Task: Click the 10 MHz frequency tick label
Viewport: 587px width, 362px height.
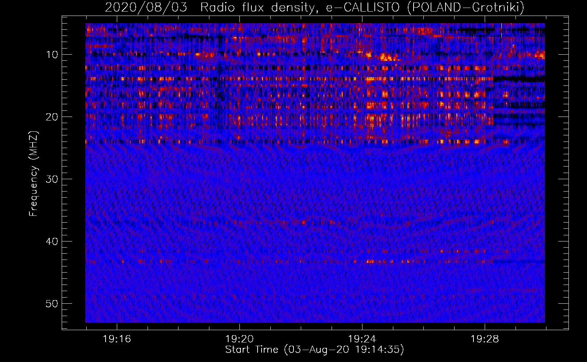Action: point(52,55)
